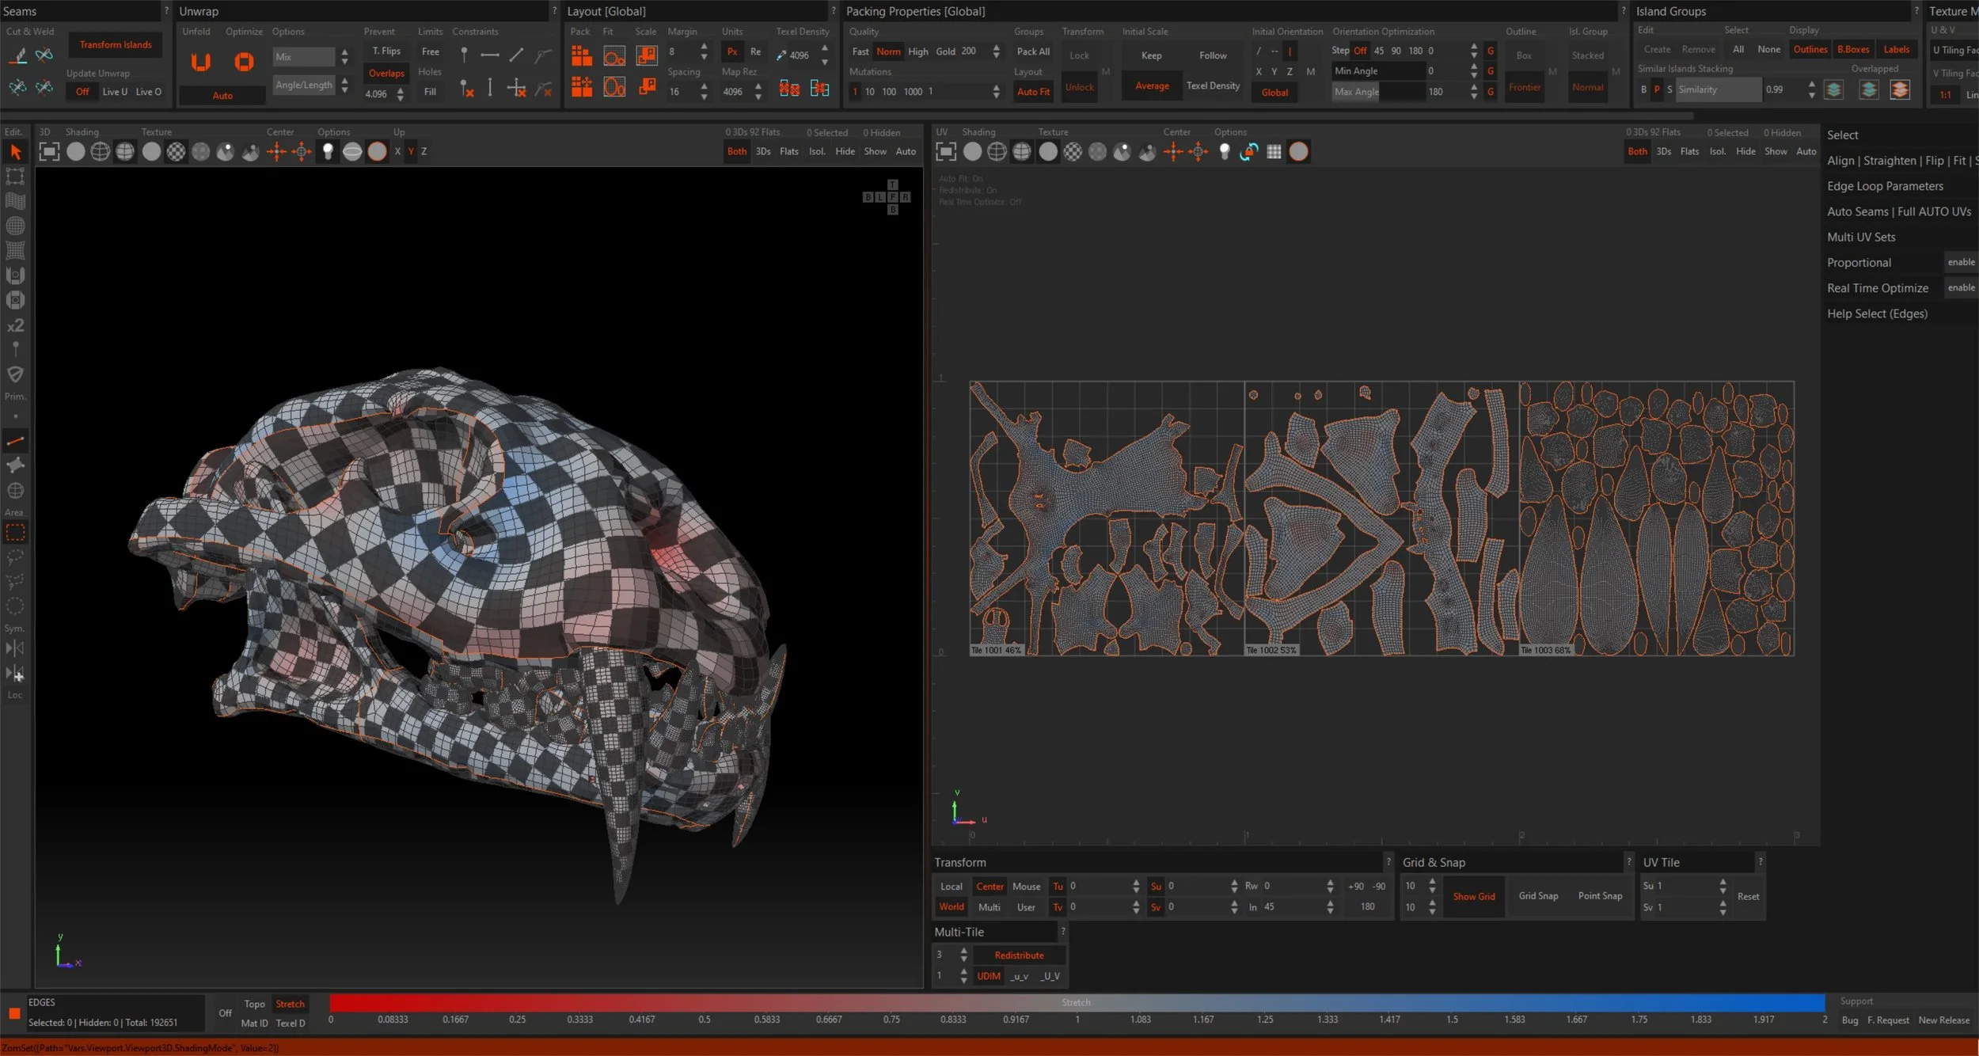Expand Auto Seams | Full AUTO UVs section
This screenshot has height=1056, width=1979.
pos(1898,211)
